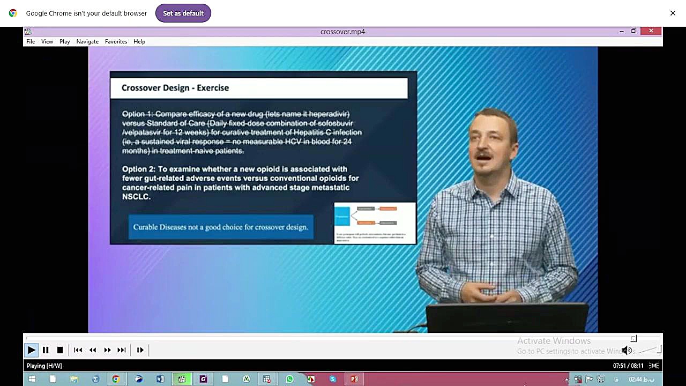Open the Help menu
This screenshot has height=386, width=686.
click(139, 41)
